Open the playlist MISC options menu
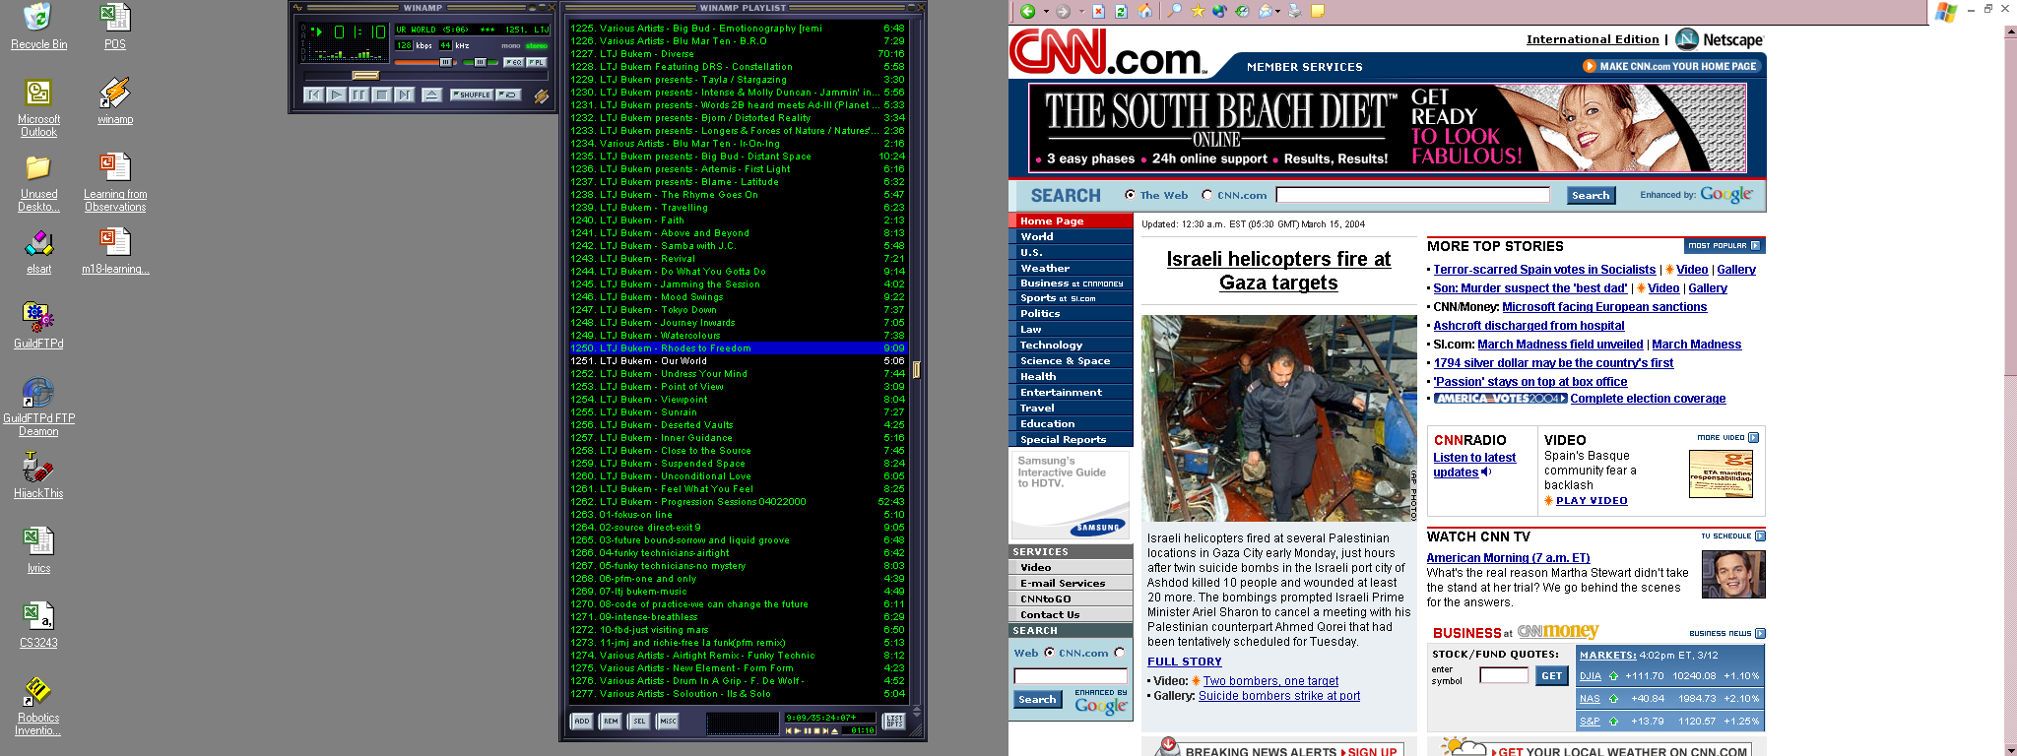Image resolution: width=2017 pixels, height=756 pixels. point(668,722)
